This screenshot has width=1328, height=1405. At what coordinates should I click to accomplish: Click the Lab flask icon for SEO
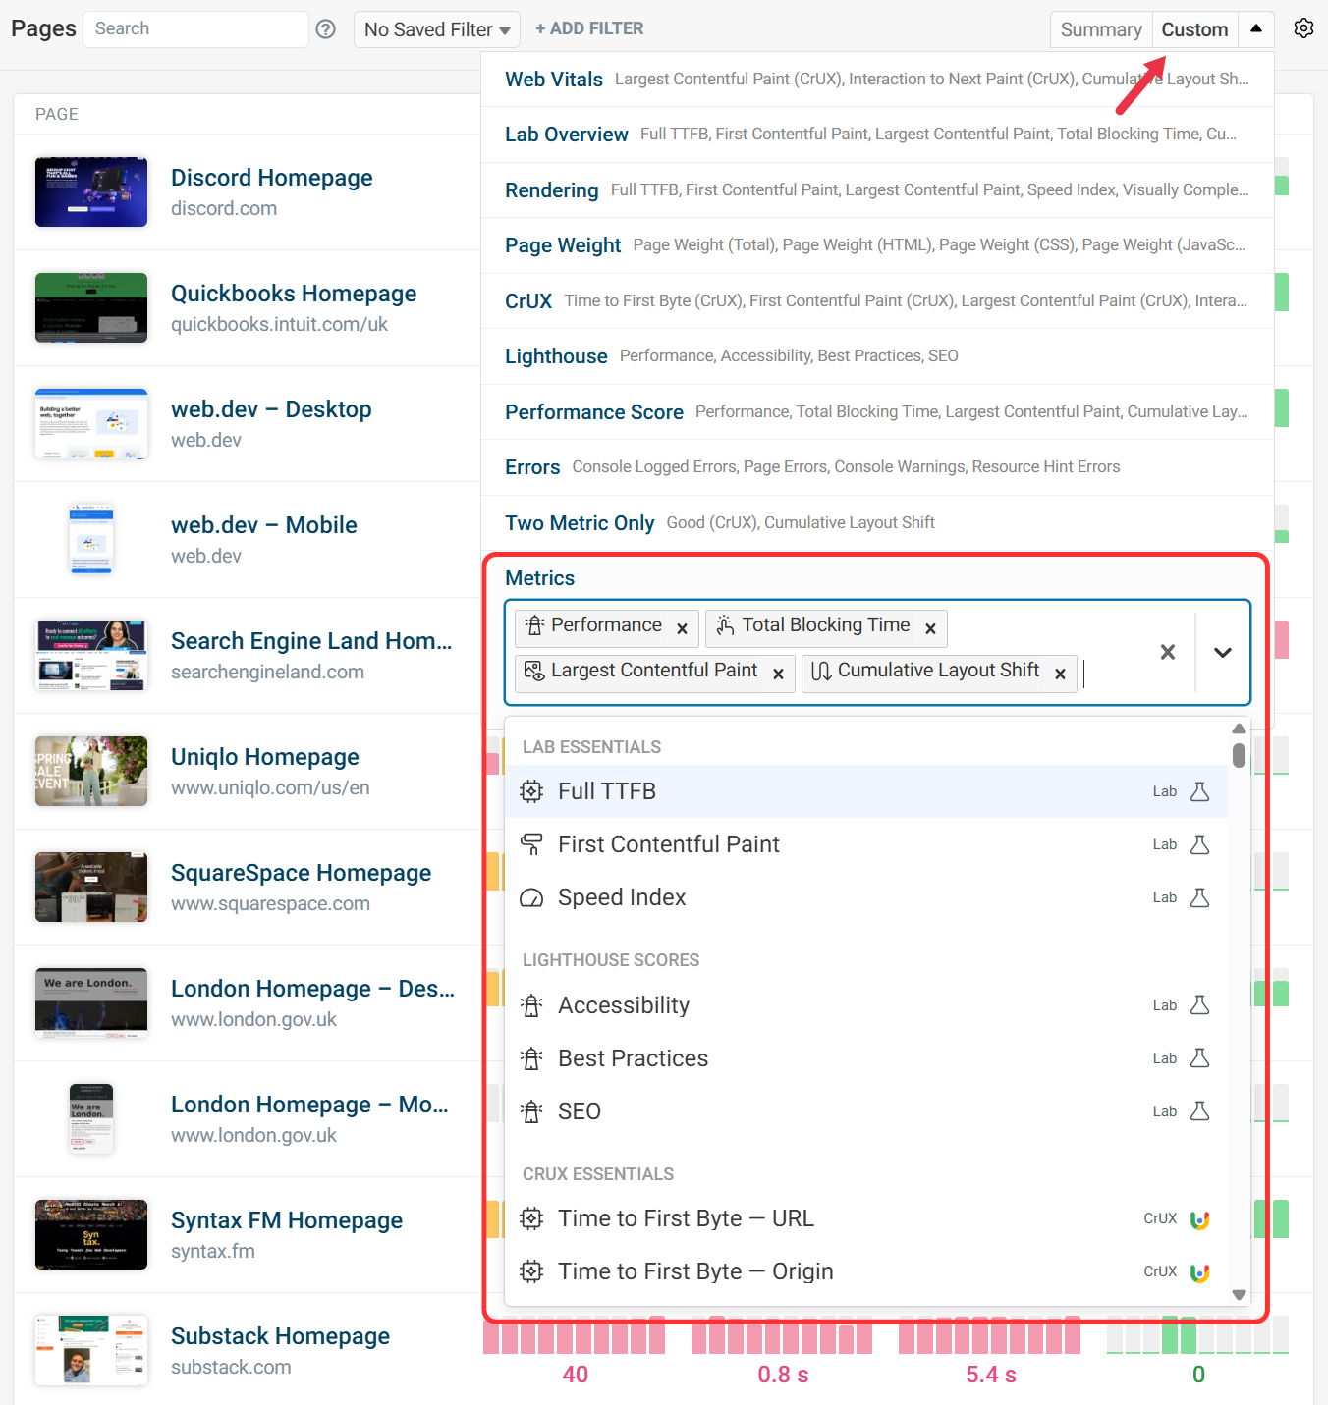1199,1110
